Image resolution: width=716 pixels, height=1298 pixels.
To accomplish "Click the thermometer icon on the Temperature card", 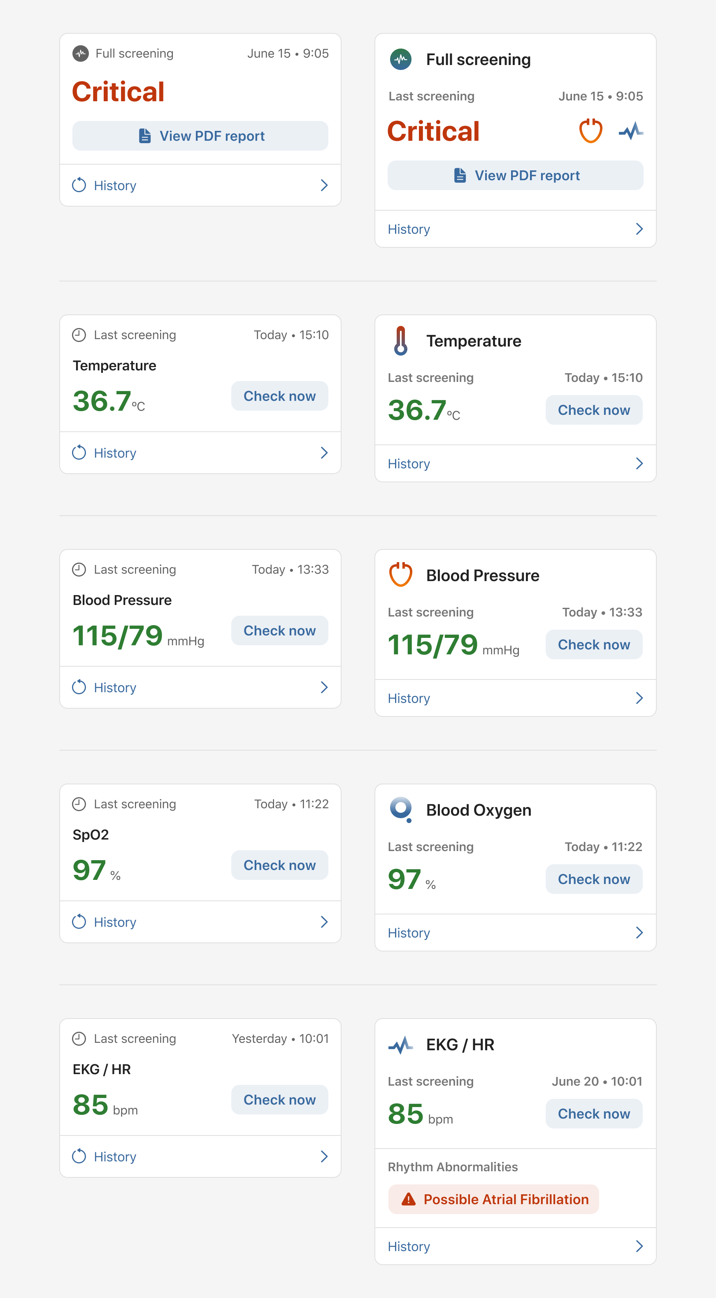I will pos(400,341).
